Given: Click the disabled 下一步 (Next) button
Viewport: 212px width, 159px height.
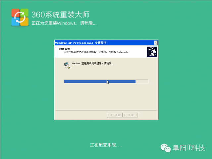Looking at the screenshot, I should pyautogui.click(x=130, y=115).
